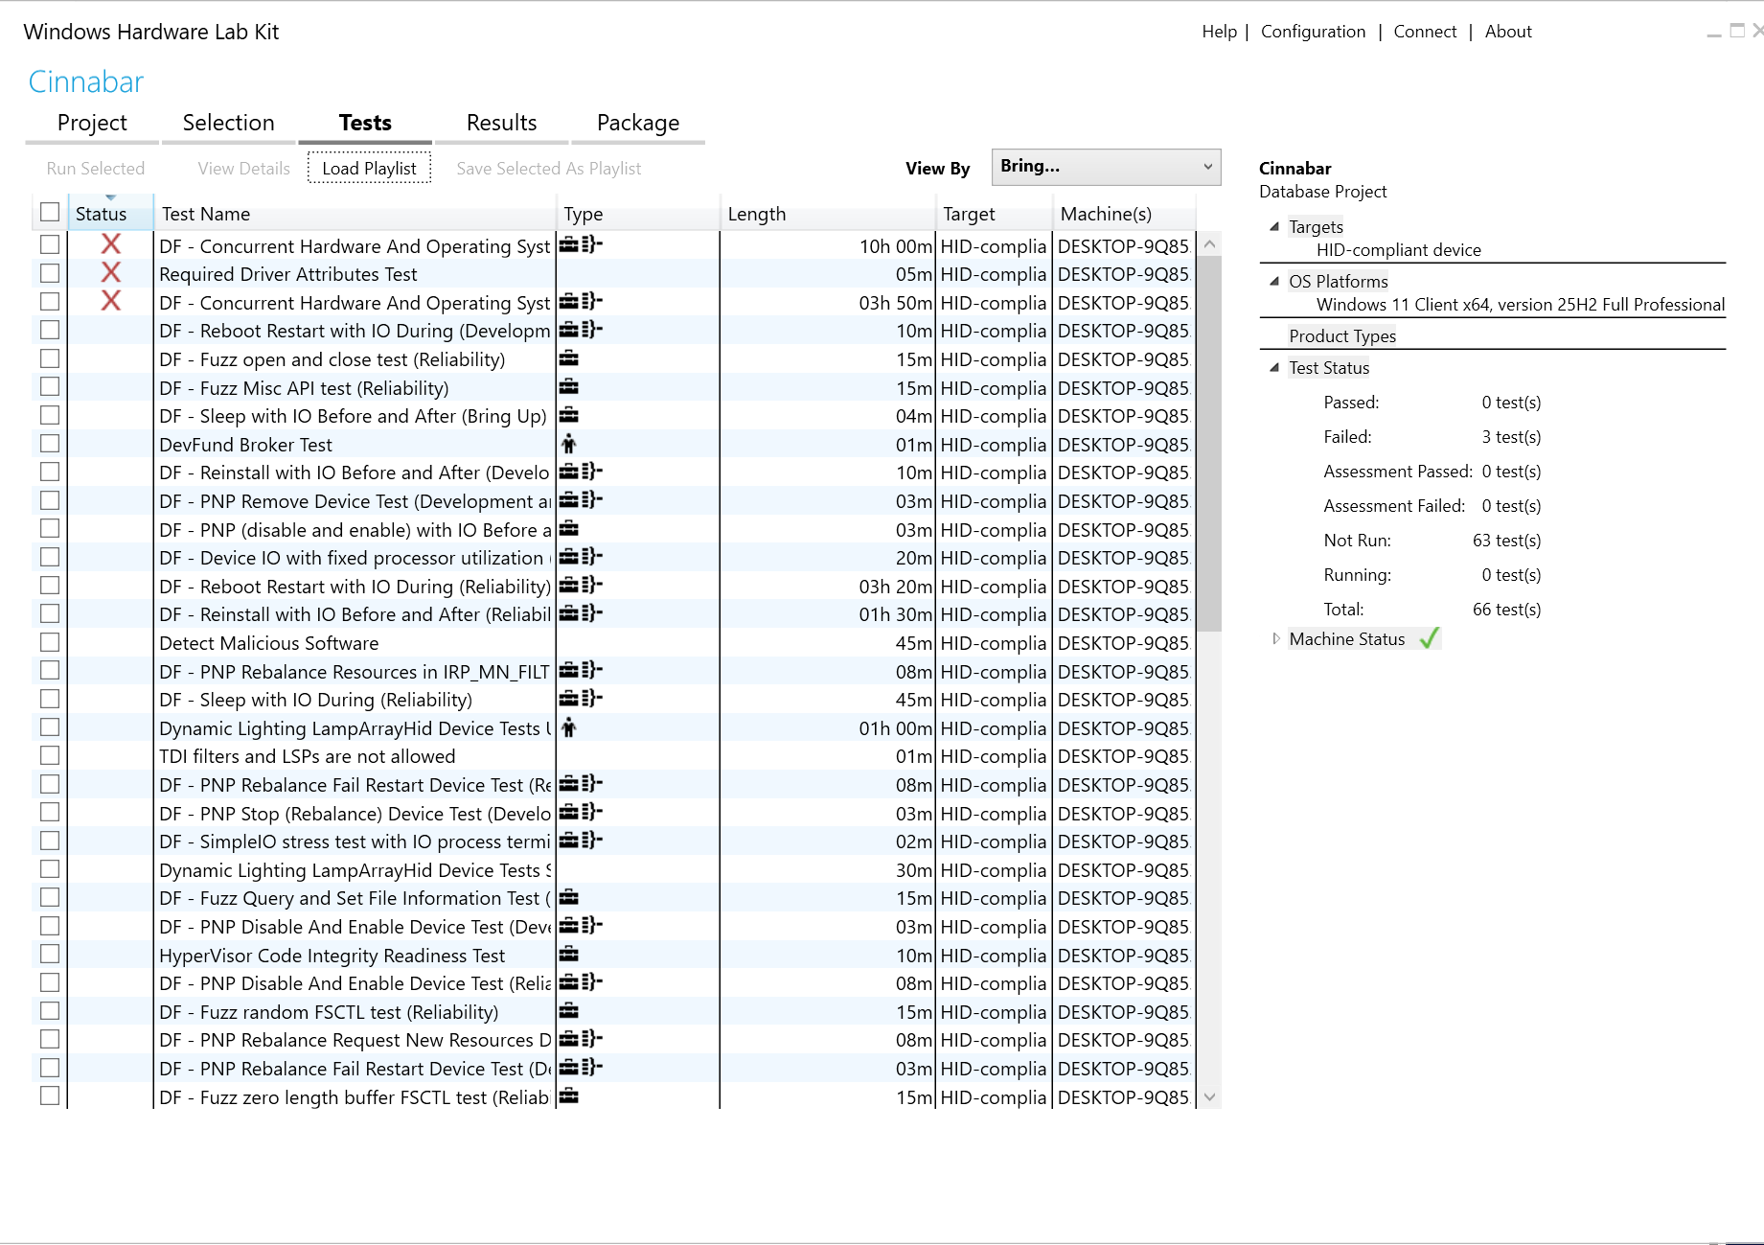Open the About link
This screenshot has width=1764, height=1245.
pyautogui.click(x=1508, y=32)
